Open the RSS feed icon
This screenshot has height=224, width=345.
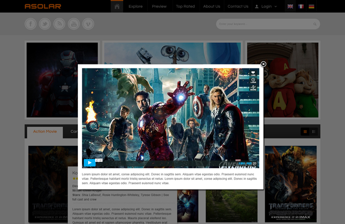(60, 24)
